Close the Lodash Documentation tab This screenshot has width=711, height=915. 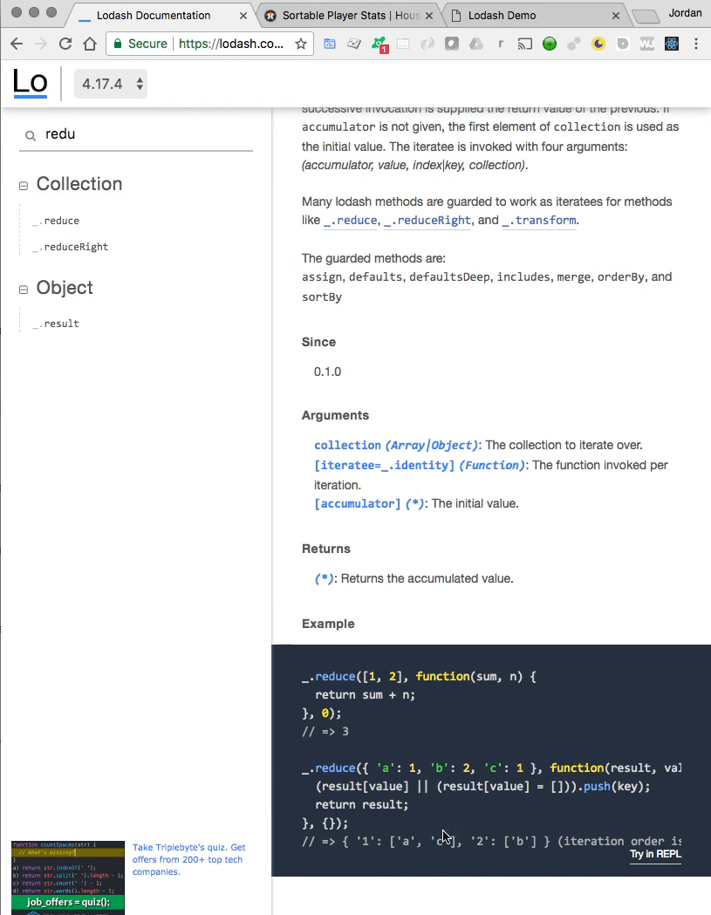coord(243,16)
